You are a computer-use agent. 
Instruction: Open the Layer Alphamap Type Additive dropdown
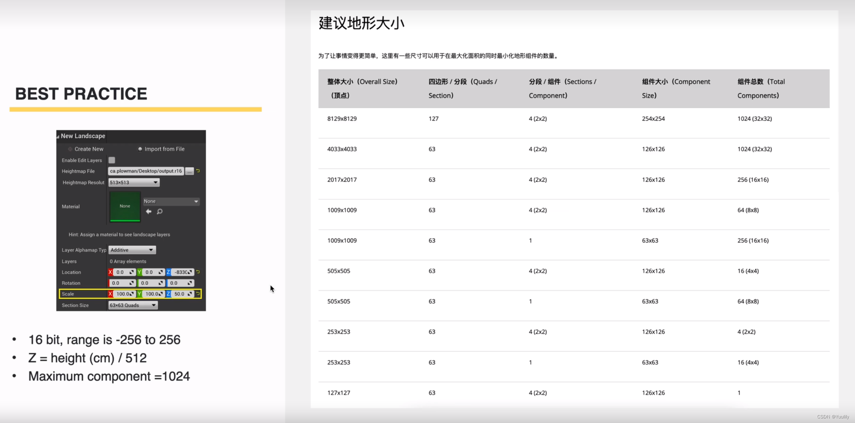[x=132, y=250]
